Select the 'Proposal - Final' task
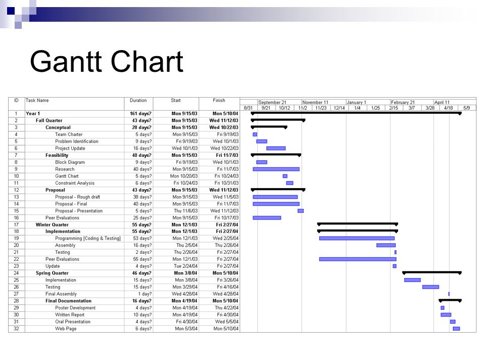This screenshot has height=364, width=485. tap(71, 204)
